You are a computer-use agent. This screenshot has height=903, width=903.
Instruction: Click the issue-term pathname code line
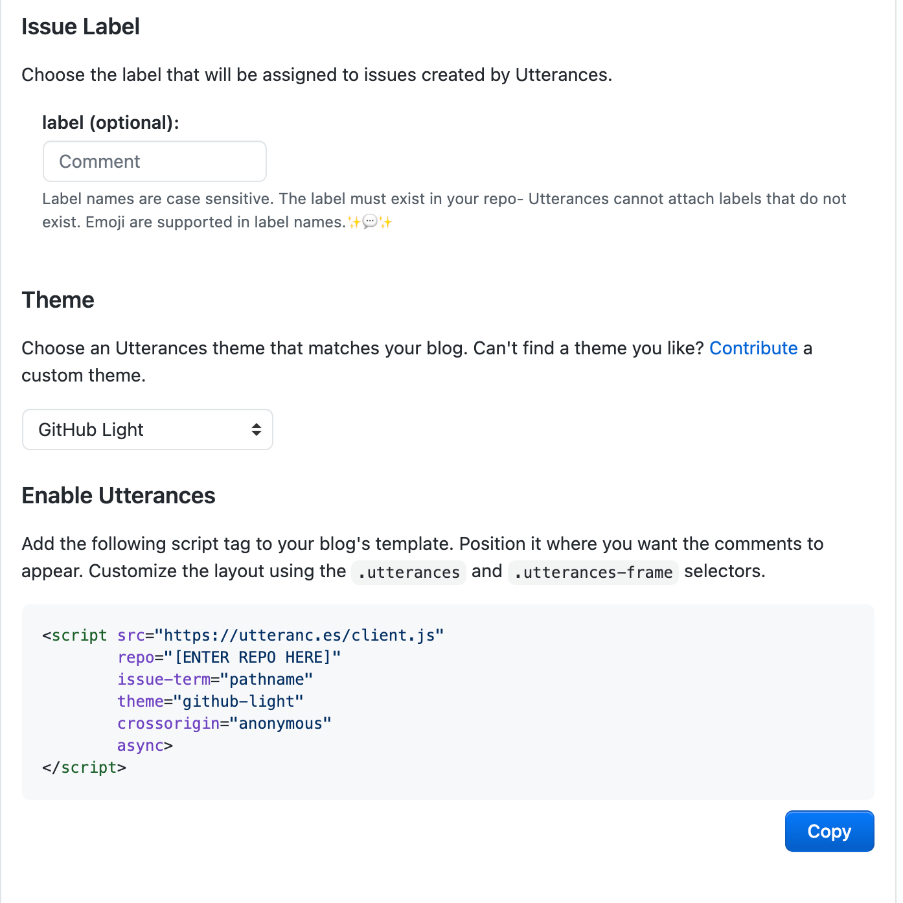tap(215, 680)
